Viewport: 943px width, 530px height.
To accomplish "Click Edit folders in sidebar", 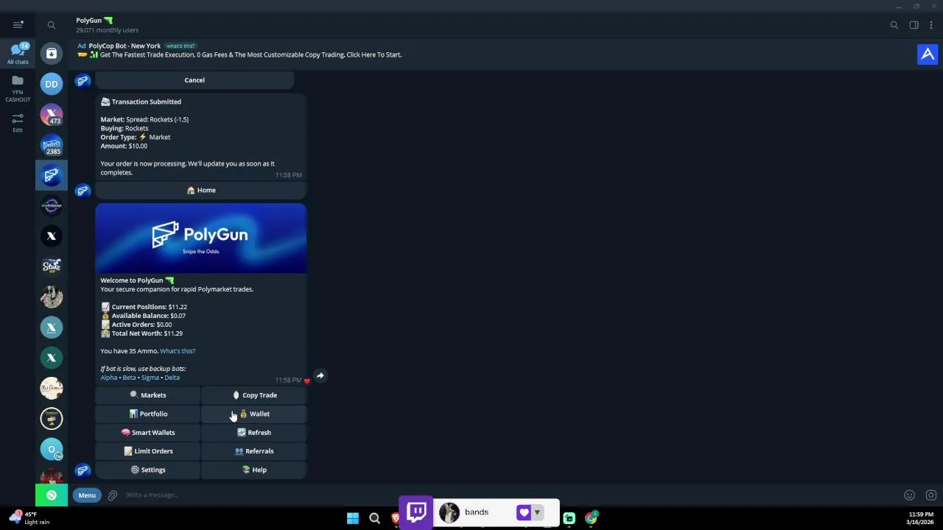I will coord(18,122).
